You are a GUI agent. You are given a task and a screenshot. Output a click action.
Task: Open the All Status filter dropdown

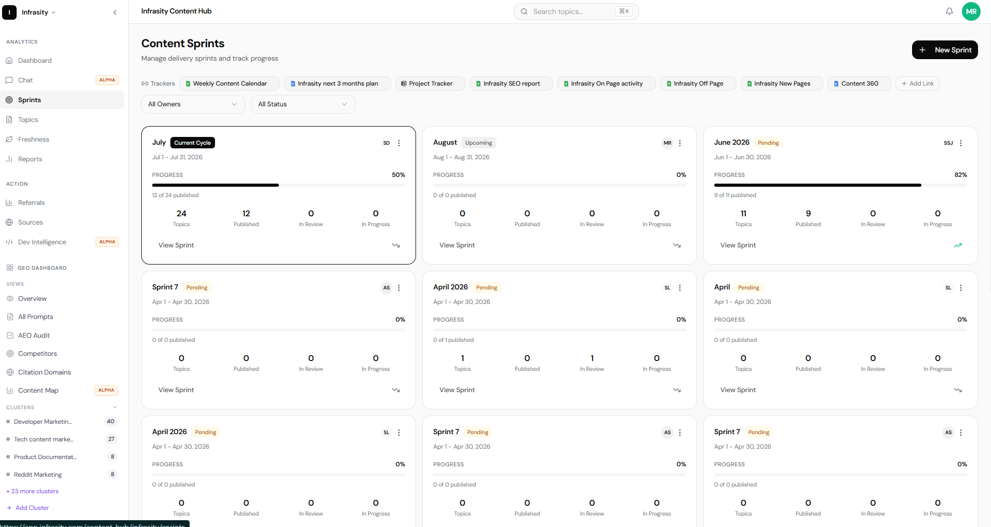click(303, 104)
